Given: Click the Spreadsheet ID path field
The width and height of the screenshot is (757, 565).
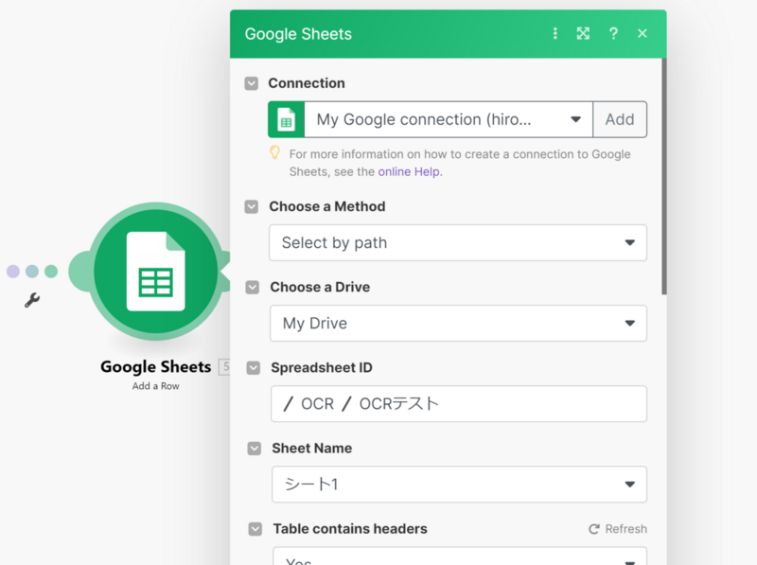Looking at the screenshot, I should pos(459,404).
